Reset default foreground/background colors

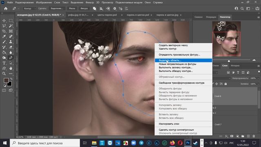point(4,86)
